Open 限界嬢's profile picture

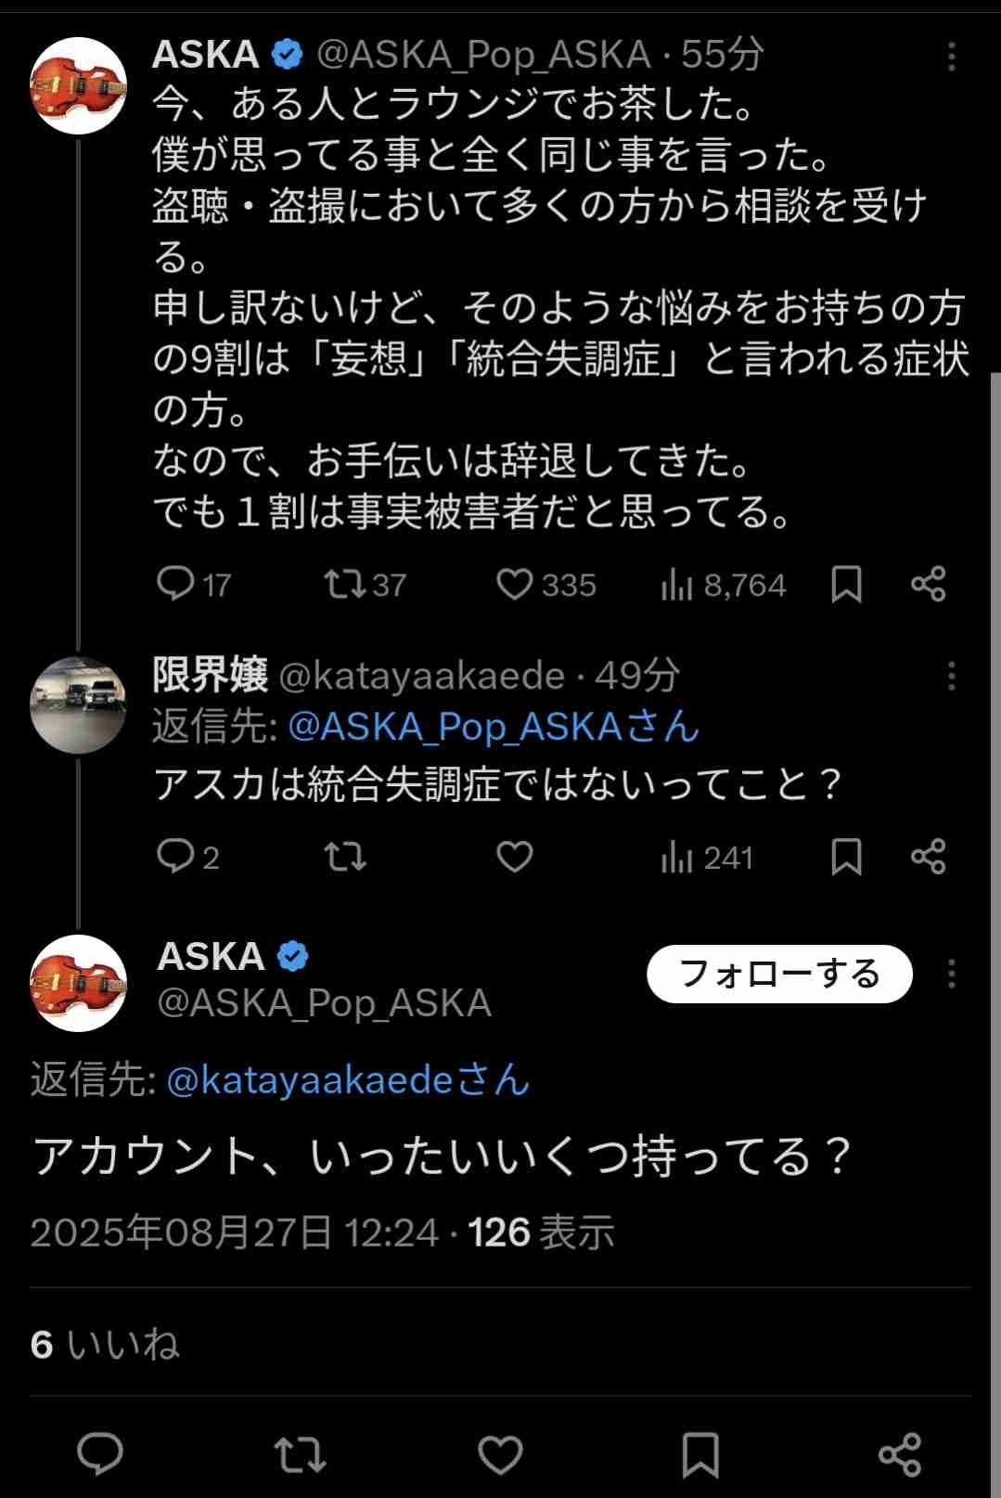[x=78, y=703]
